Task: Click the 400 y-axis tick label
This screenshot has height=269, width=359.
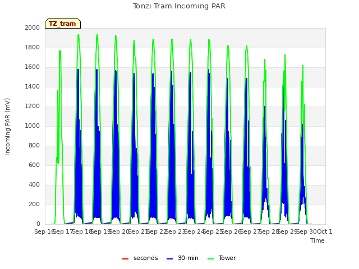Action: [x=34, y=184]
